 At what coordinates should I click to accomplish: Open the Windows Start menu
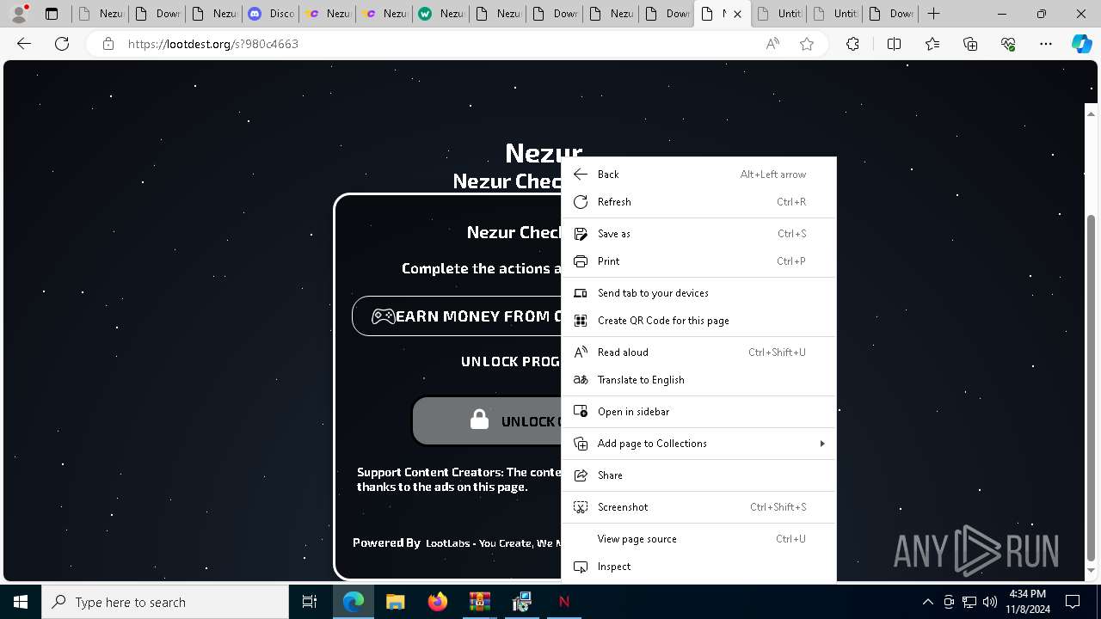pos(21,602)
